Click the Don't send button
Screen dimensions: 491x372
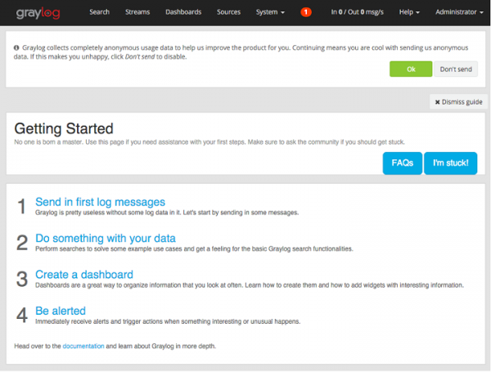pos(456,69)
